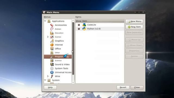174x98 pixels.
Task: Click the CodeLite application icon
Action: click(84, 25)
